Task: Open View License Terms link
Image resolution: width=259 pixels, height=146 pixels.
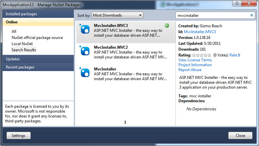Action: (x=195, y=60)
